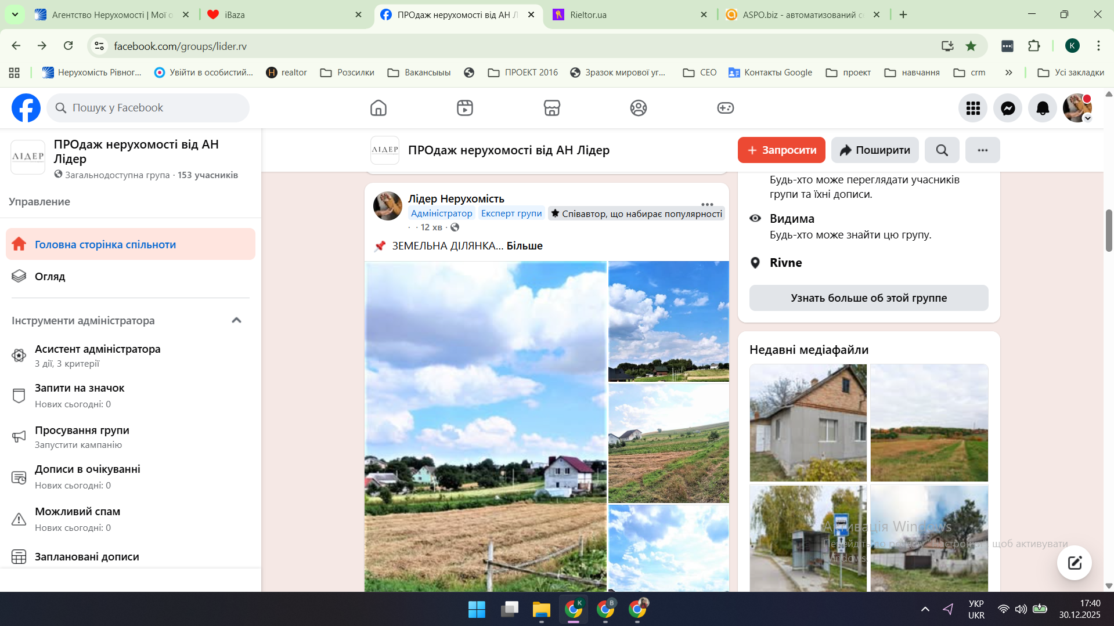1114x626 pixels.
Task: Select Огляд in the left sidebar
Action: (x=50, y=276)
